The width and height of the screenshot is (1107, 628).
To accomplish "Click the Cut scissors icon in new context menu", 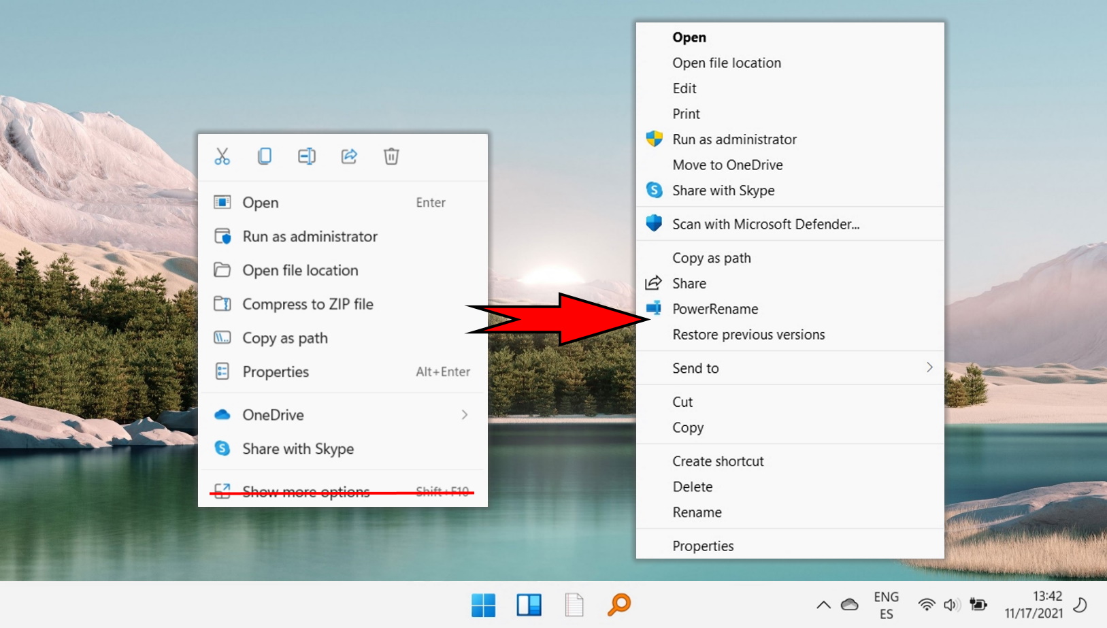I will pyautogui.click(x=222, y=156).
